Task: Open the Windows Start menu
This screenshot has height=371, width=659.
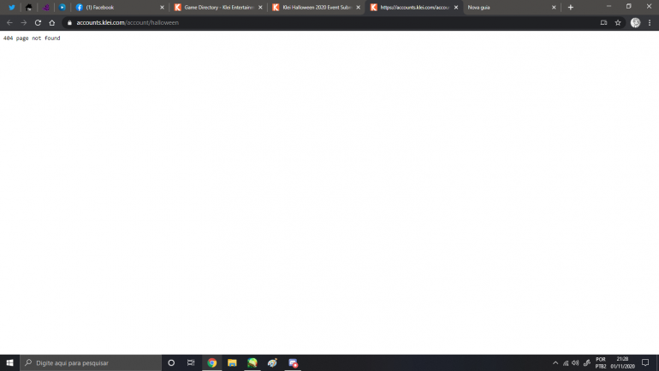Action: 9,362
